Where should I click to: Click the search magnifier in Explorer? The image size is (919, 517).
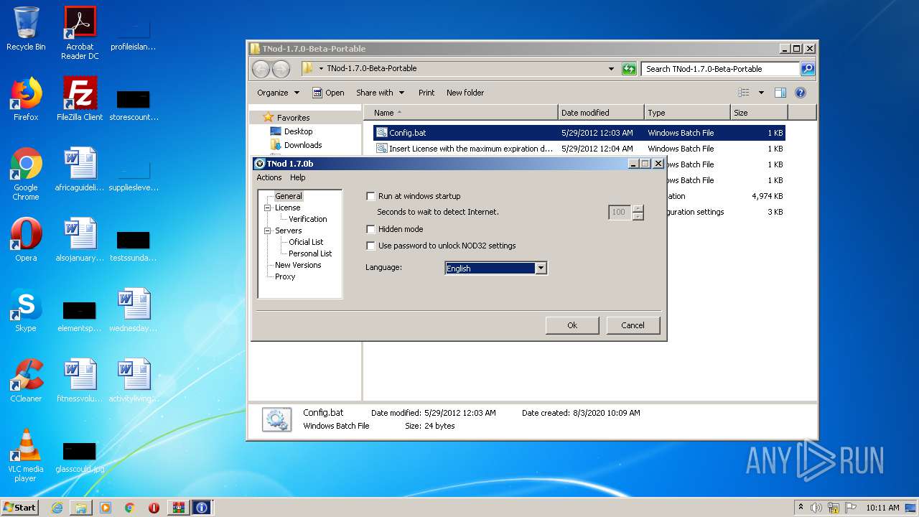808,69
